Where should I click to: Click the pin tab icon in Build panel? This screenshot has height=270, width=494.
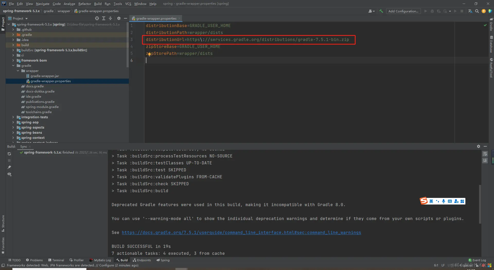(9, 167)
